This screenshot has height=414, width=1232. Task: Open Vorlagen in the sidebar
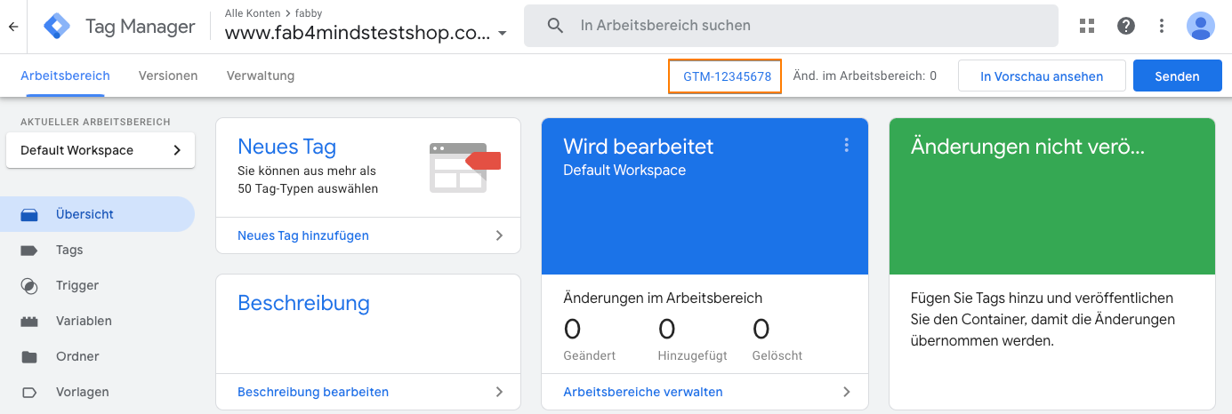tap(81, 392)
